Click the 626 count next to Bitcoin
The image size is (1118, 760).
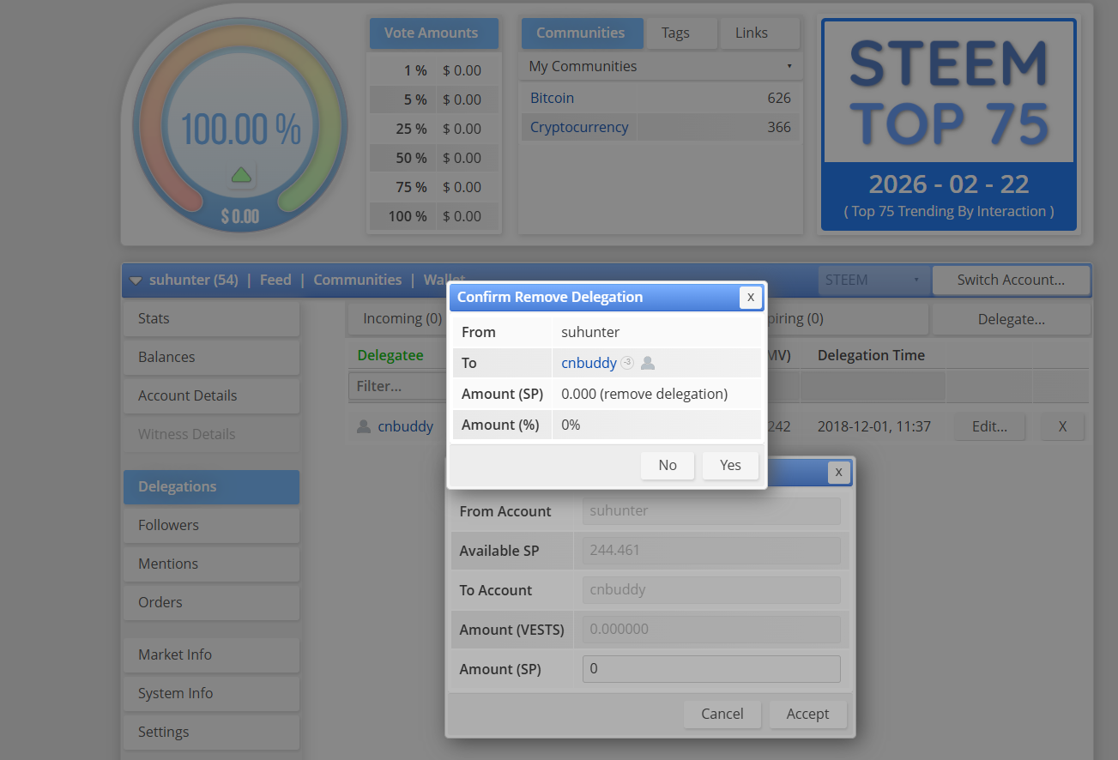pyautogui.click(x=779, y=98)
